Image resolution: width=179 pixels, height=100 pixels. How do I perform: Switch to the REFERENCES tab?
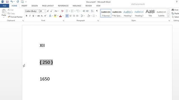63,6
